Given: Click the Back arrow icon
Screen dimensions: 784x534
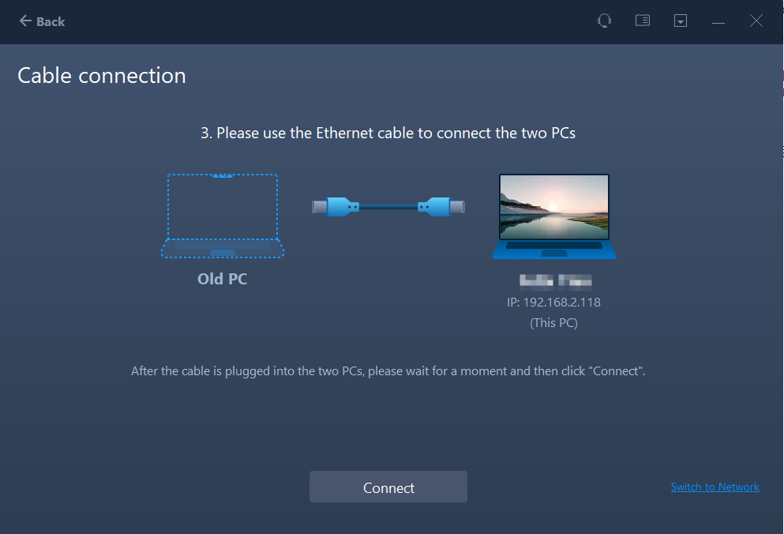Looking at the screenshot, I should click(x=25, y=21).
